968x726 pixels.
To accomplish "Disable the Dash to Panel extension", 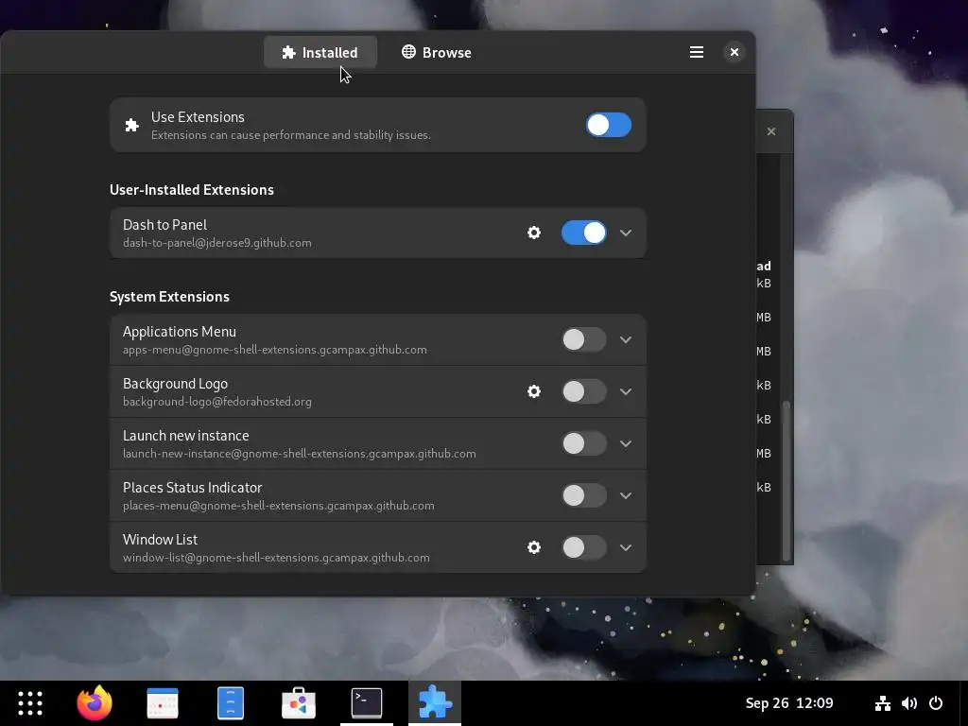I will pos(584,233).
